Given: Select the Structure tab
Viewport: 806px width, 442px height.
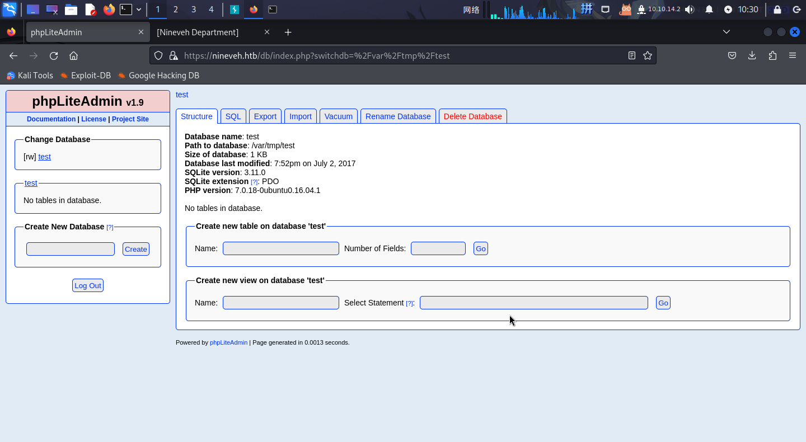Looking at the screenshot, I should point(196,116).
